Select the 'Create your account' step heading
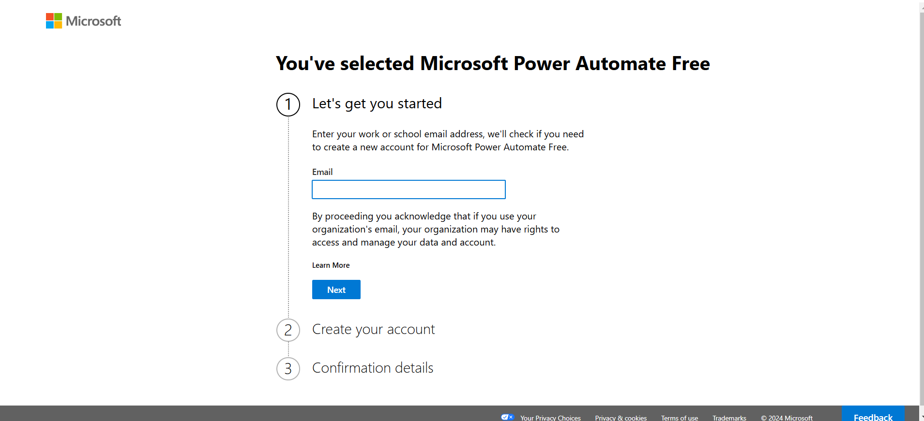Image resolution: width=924 pixels, height=421 pixels. point(373,329)
